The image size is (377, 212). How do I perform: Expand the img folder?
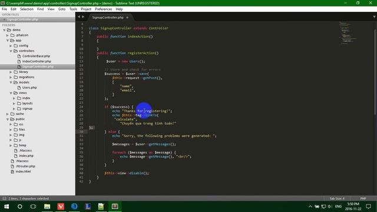[11, 135]
